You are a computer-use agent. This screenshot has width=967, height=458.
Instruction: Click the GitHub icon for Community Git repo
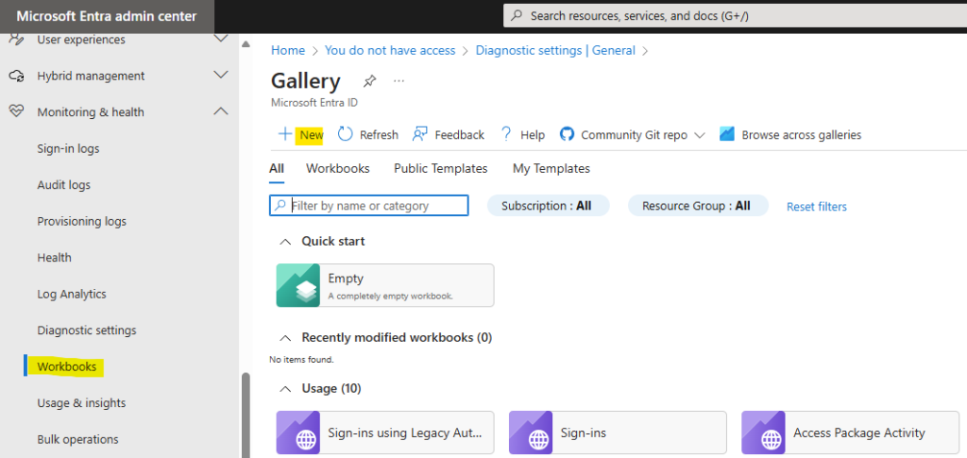coord(567,134)
